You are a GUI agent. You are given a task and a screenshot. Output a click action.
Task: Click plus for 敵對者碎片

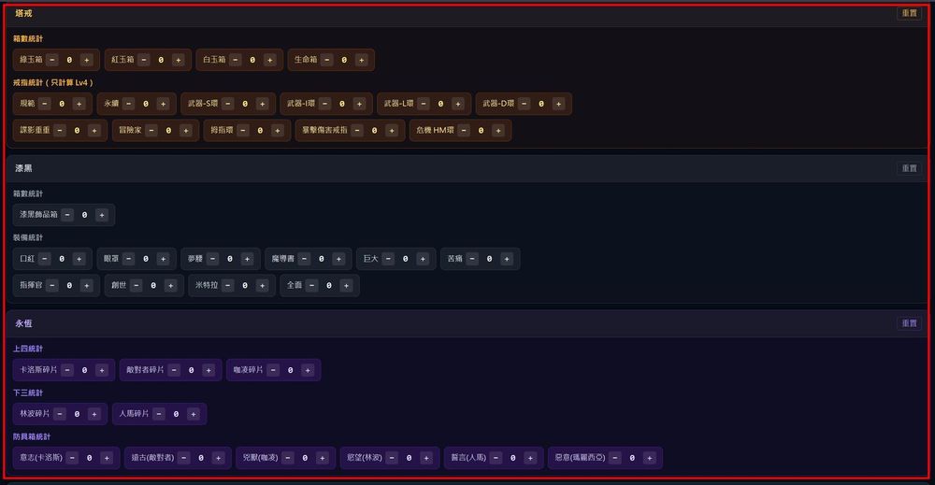[209, 371]
